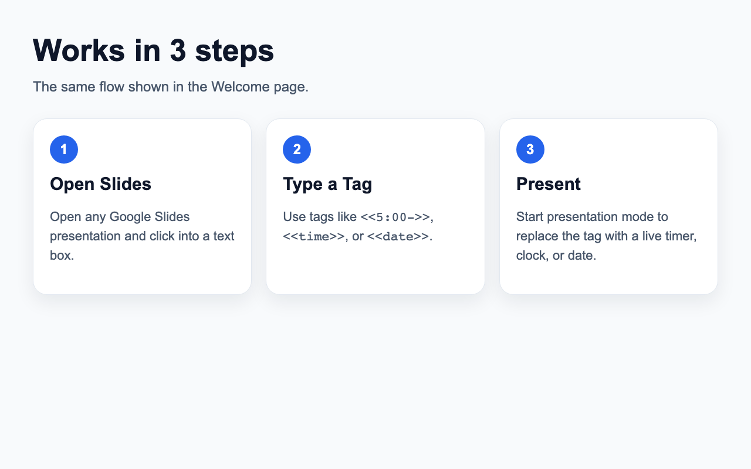Click the clock, or date text line
Image resolution: width=751 pixels, height=469 pixels.
pyautogui.click(x=556, y=256)
